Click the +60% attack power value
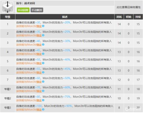143x113 pixels. click(67, 87)
